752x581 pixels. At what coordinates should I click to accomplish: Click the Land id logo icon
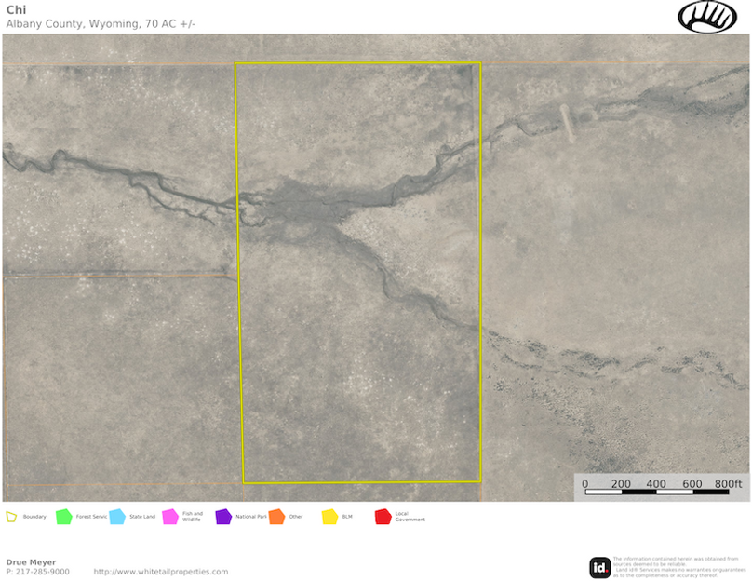click(600, 567)
